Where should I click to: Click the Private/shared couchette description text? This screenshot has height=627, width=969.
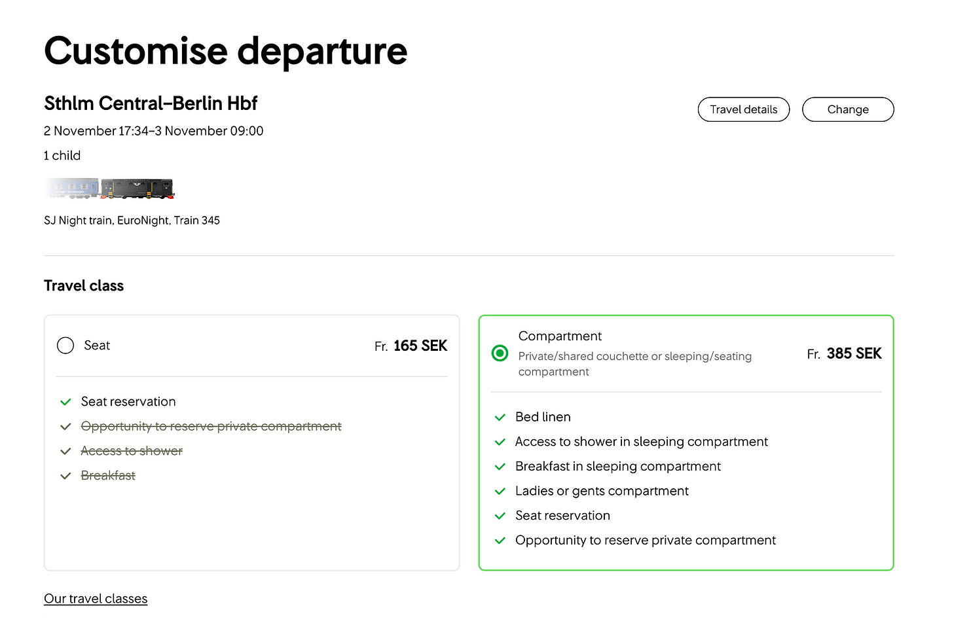click(635, 364)
